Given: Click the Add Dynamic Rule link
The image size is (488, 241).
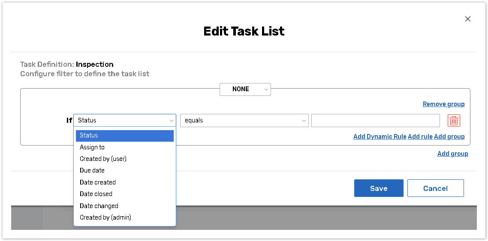Looking at the screenshot, I should (380, 137).
